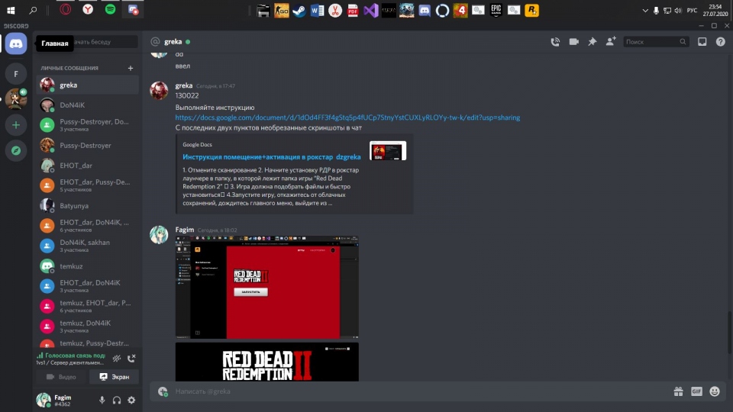The height and width of the screenshot is (412, 733).
Task: Open the Google Docs URL link
Action: [347, 117]
